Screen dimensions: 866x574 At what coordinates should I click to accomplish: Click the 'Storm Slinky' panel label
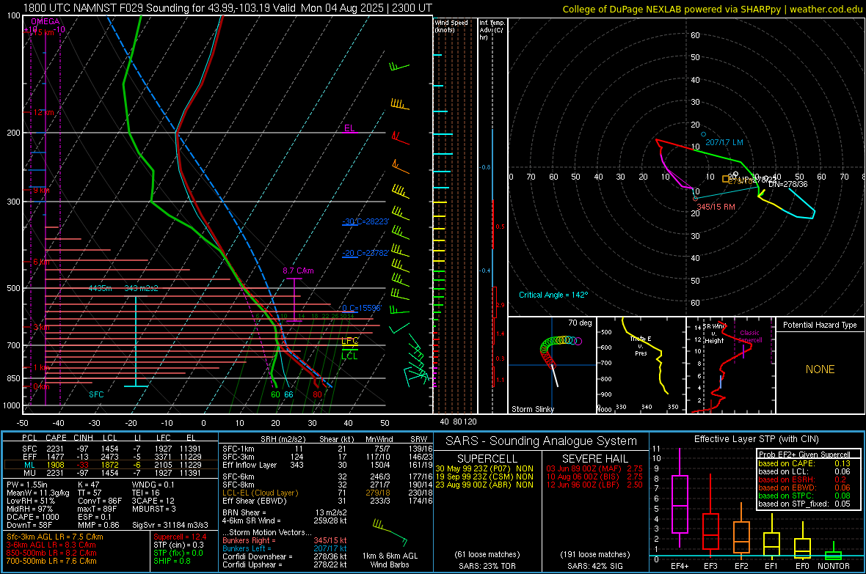(533, 409)
